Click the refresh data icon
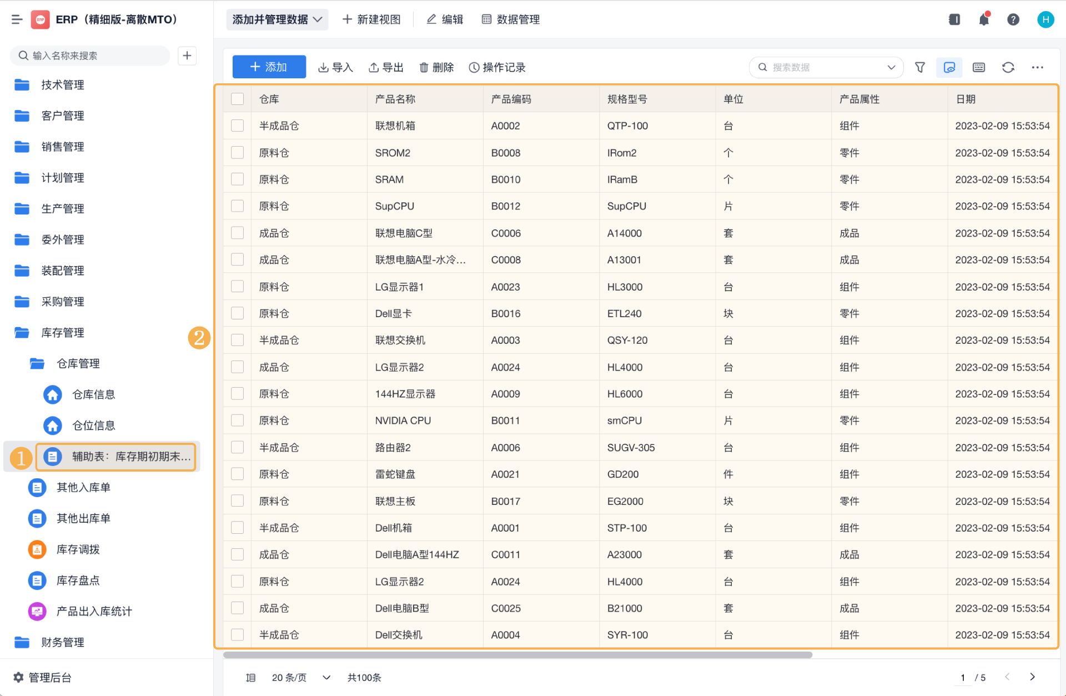The width and height of the screenshot is (1066, 696). coord(1008,67)
